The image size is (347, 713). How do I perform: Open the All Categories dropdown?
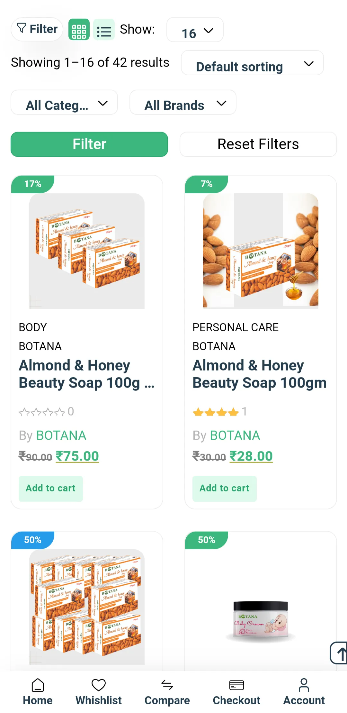point(64,103)
